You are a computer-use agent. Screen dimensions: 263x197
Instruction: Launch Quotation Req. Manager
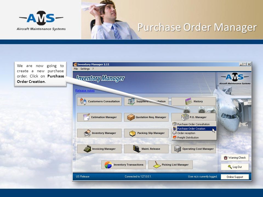pos(146,117)
